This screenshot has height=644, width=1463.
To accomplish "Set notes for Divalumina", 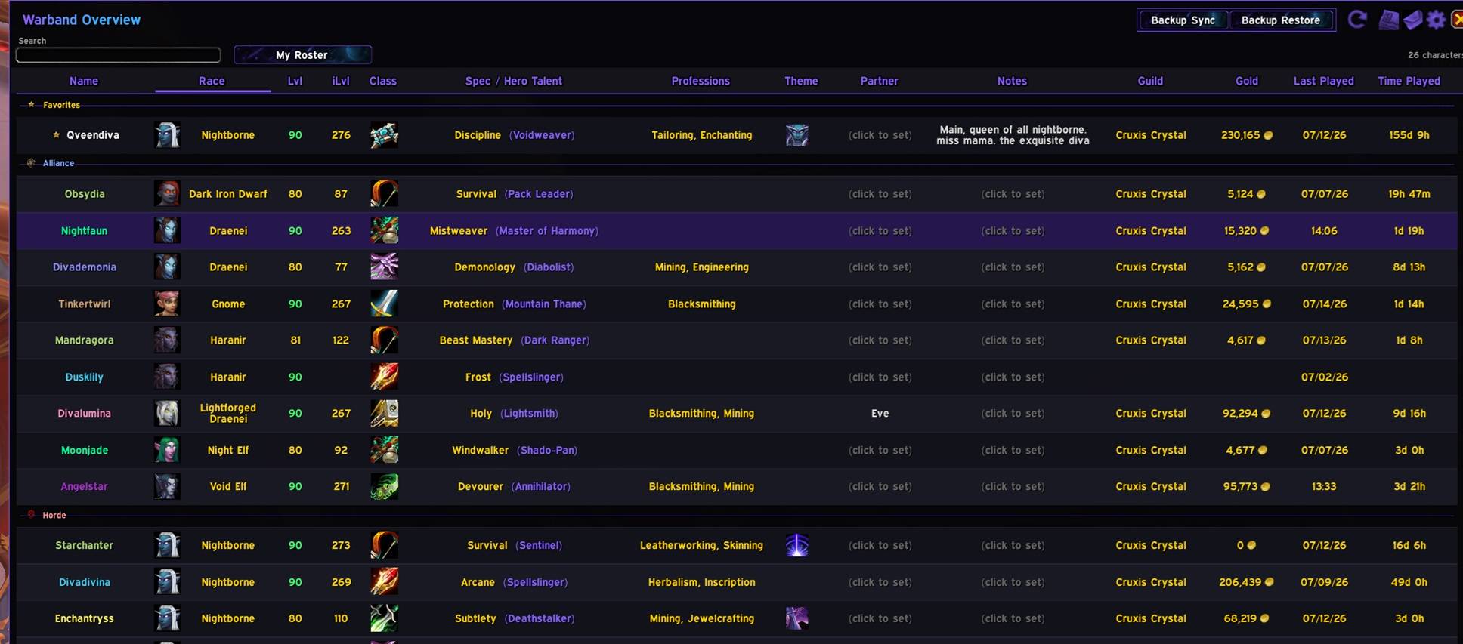I will click(1013, 414).
